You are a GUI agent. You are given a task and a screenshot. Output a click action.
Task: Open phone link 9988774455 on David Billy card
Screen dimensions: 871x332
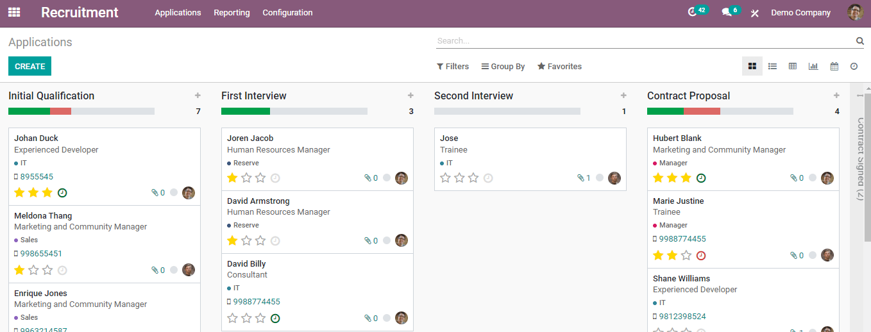257,302
